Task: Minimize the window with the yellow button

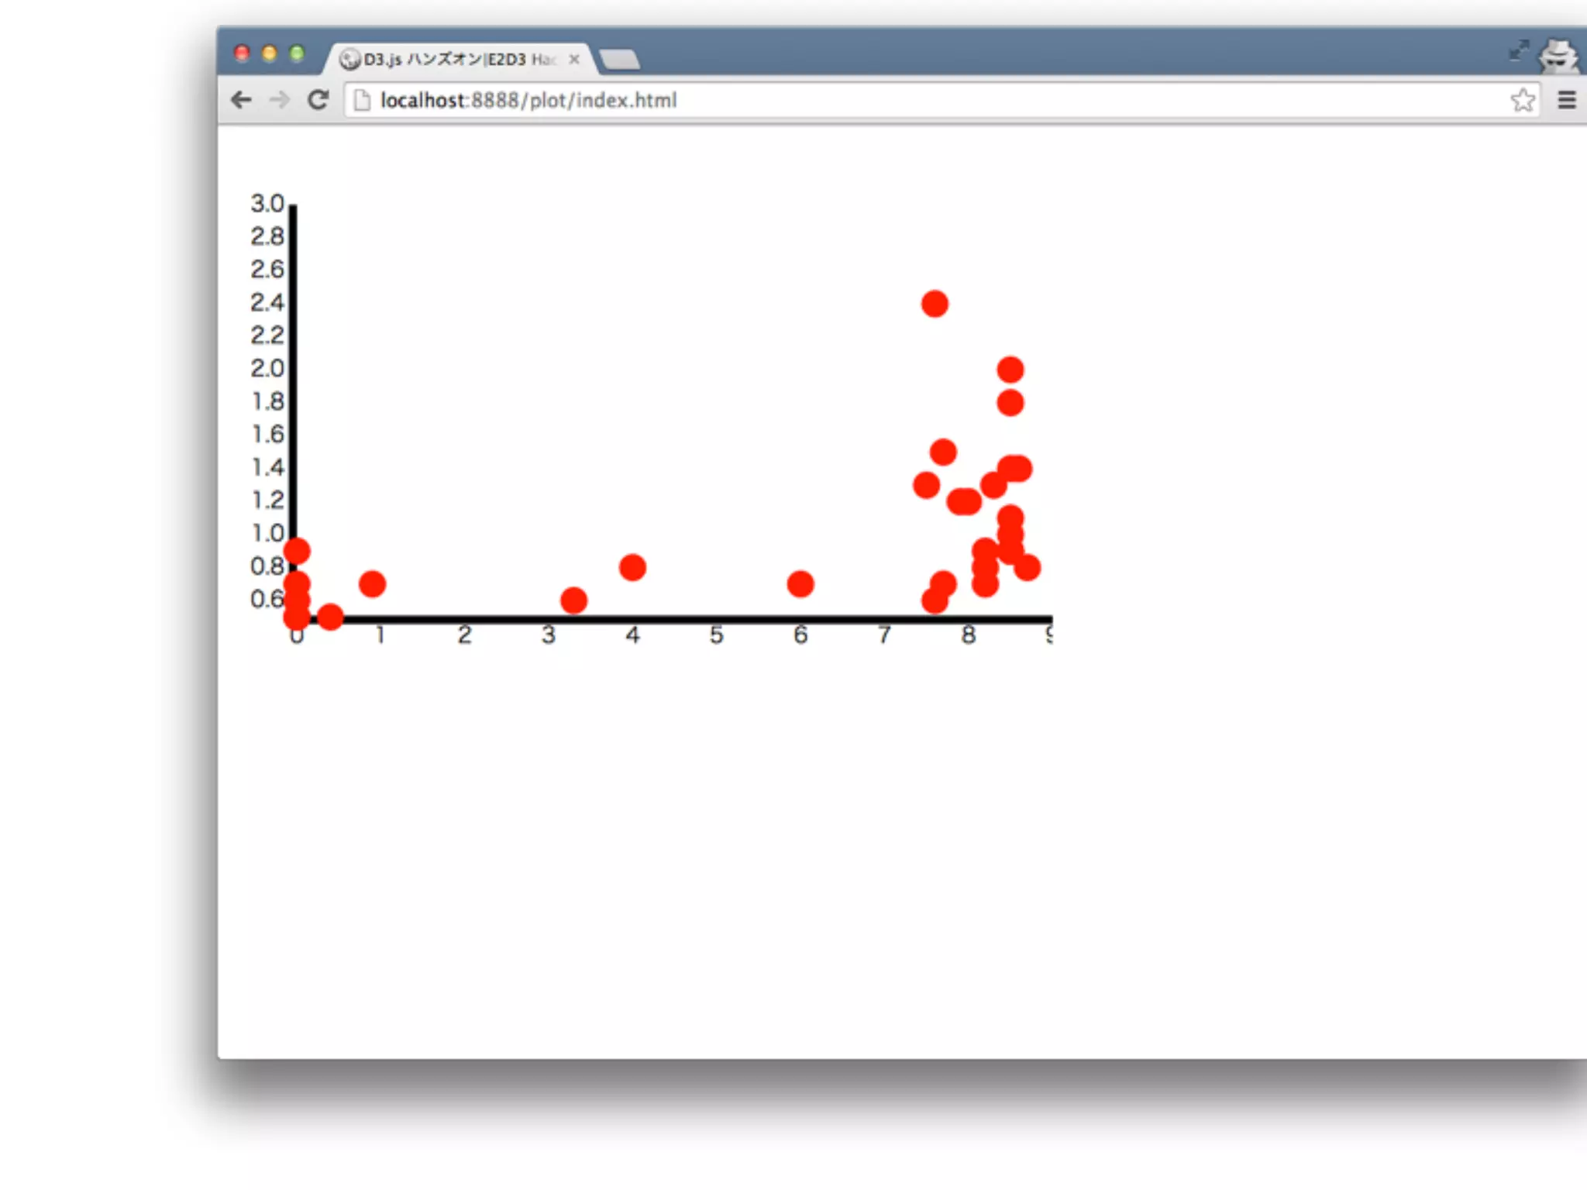Action: click(x=269, y=53)
